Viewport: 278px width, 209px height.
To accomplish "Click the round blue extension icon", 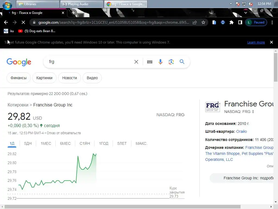I will (223, 22).
